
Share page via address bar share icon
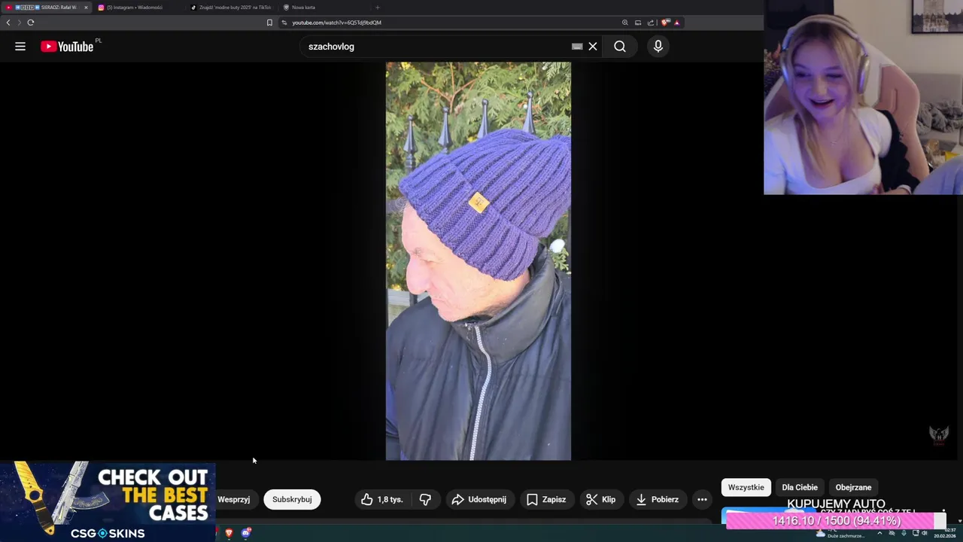click(x=651, y=23)
